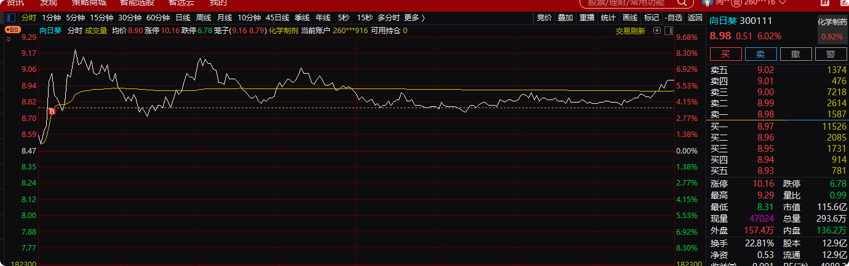Open 多分时 multi-day view
The image size is (849, 266).
(389, 18)
